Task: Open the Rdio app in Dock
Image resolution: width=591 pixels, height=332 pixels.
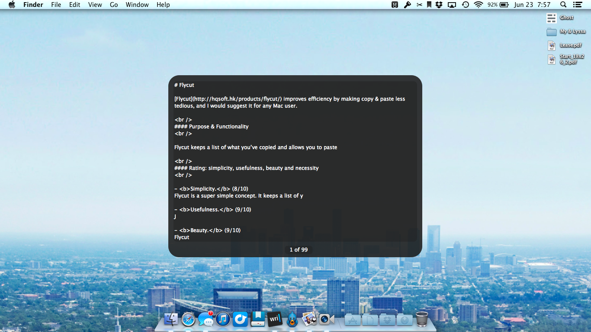Action: (240, 319)
